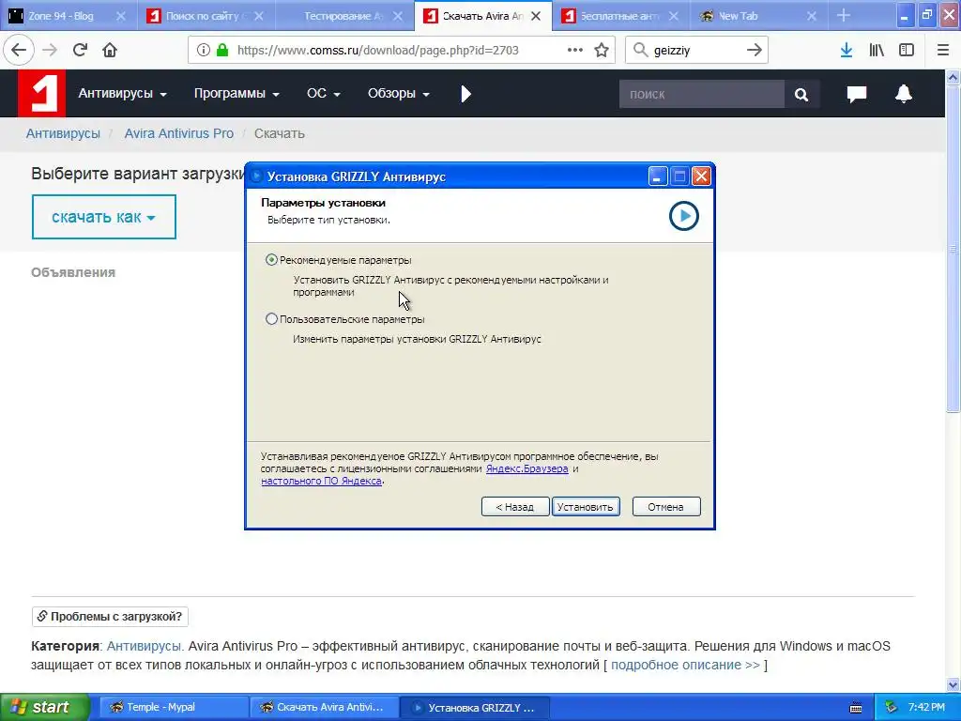Viewport: 961px width, 721px height.
Task: Select Скачать Avira tab
Action: 483,16
